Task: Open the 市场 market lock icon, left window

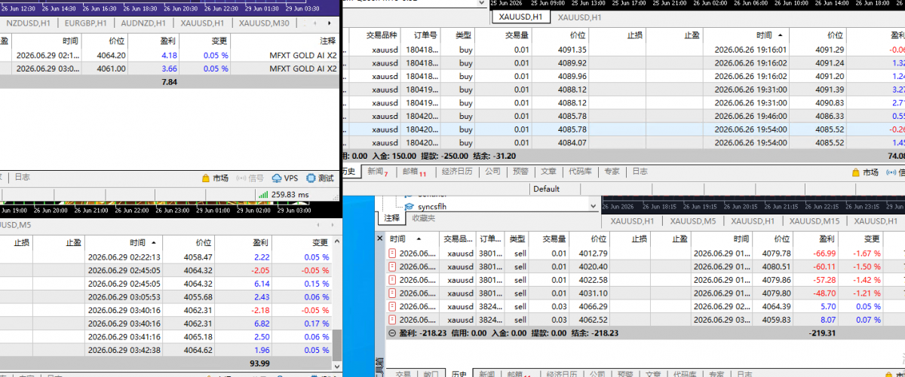Action: pyautogui.click(x=206, y=178)
